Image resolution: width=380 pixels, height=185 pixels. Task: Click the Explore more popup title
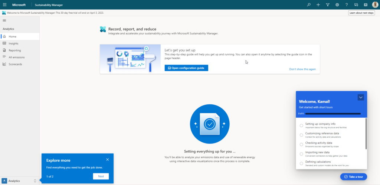[x=58, y=160]
